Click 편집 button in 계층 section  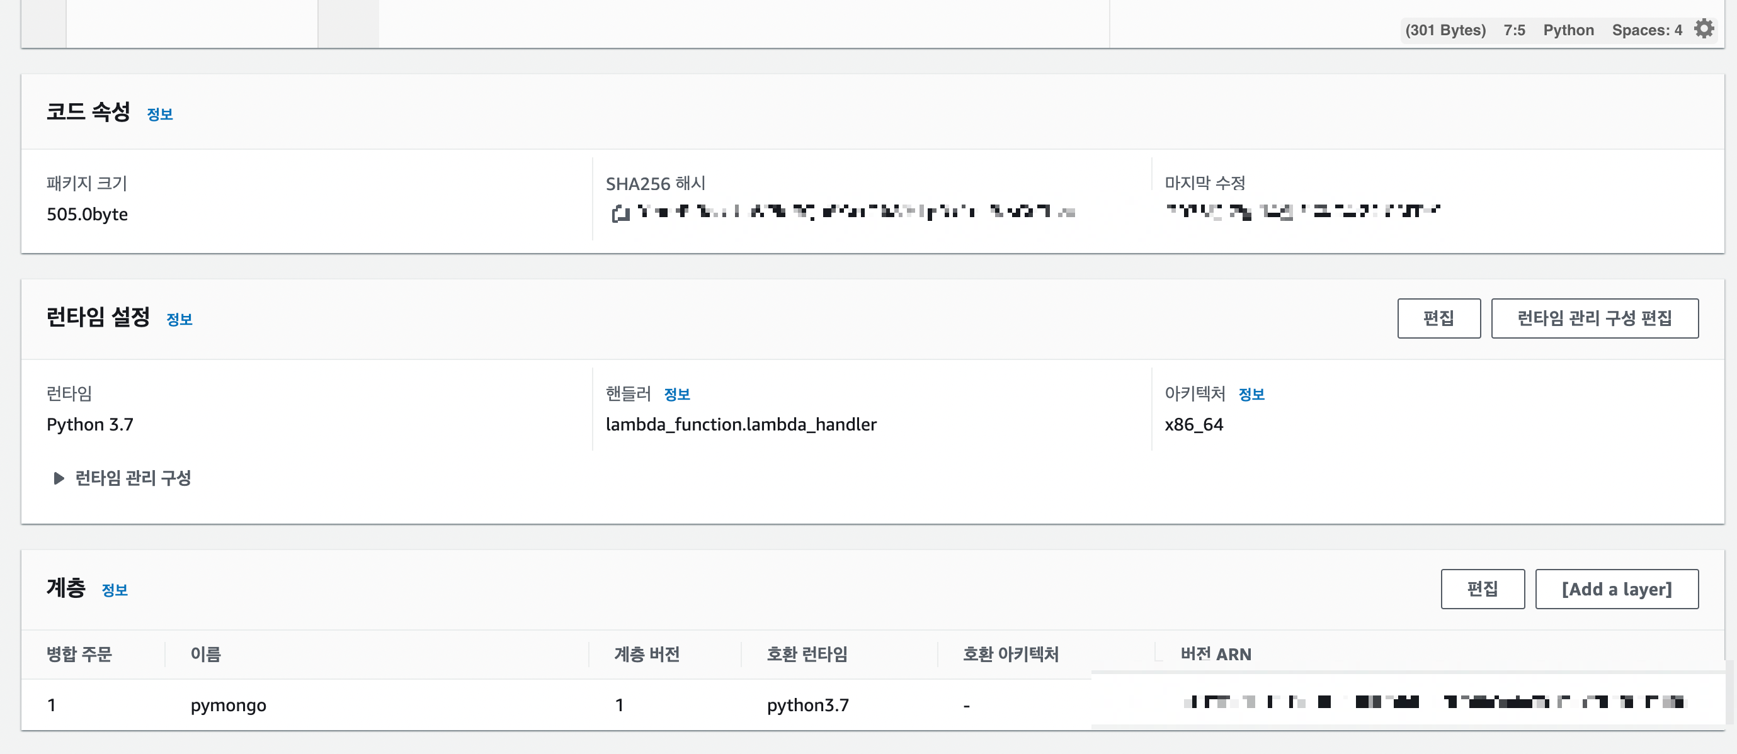tap(1482, 589)
